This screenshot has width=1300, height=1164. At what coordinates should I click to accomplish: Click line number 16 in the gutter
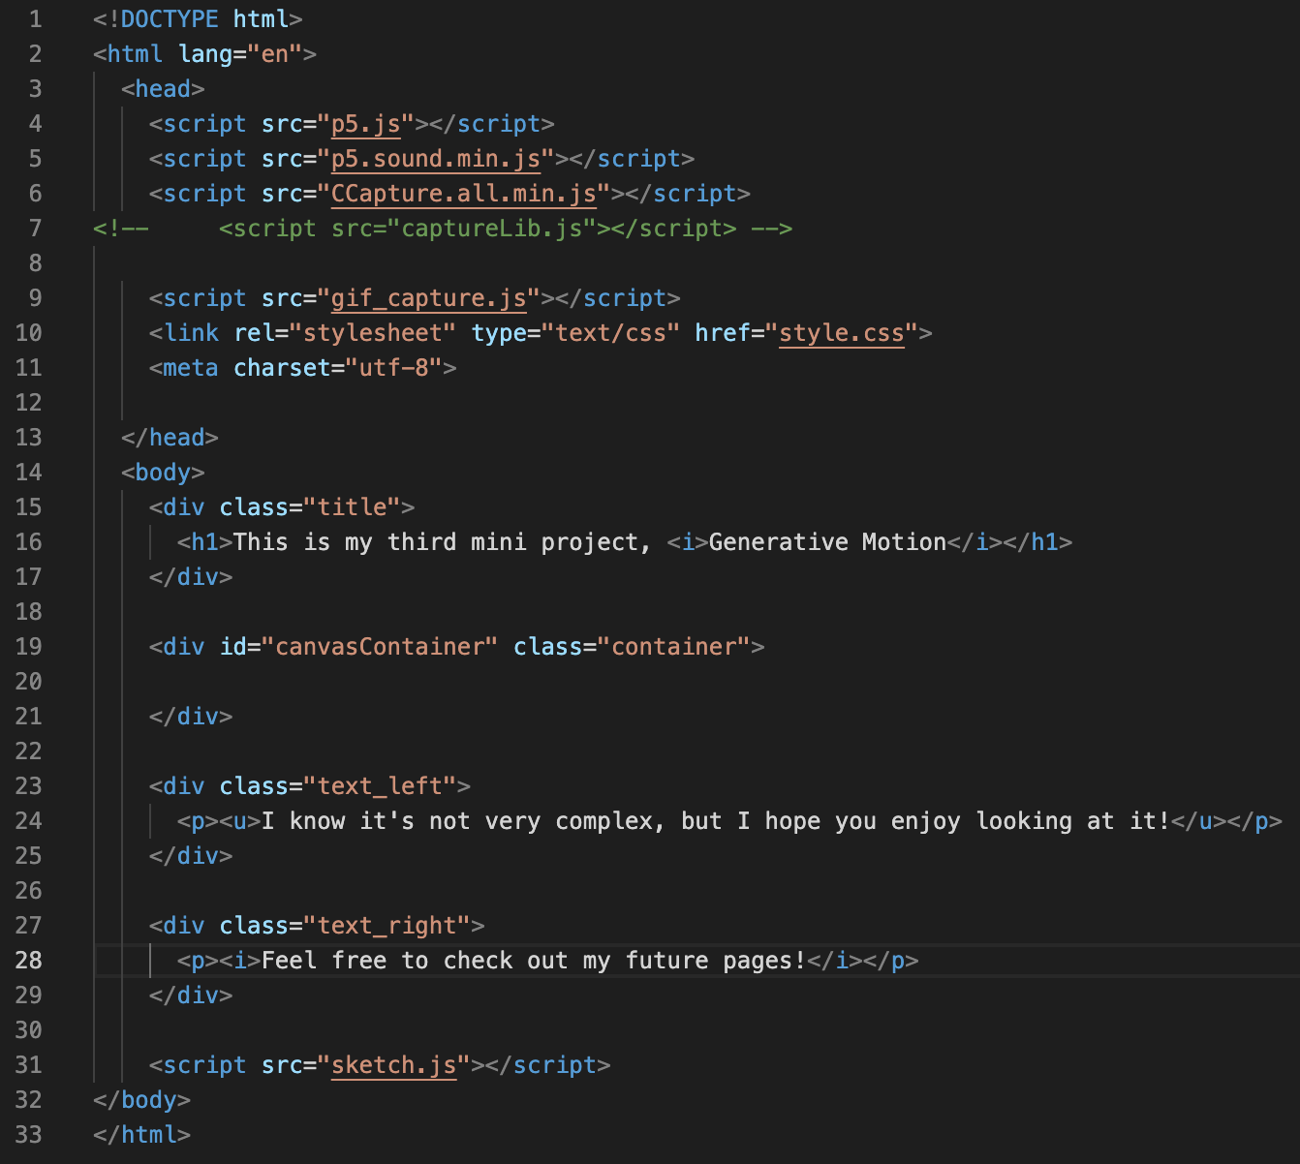[x=29, y=542]
